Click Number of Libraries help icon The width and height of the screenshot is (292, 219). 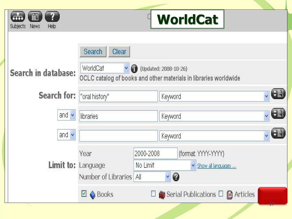pyautogui.click(x=176, y=177)
